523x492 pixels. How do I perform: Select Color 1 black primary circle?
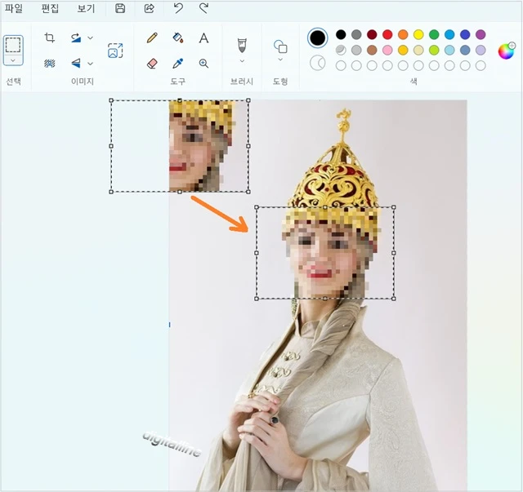tap(317, 38)
